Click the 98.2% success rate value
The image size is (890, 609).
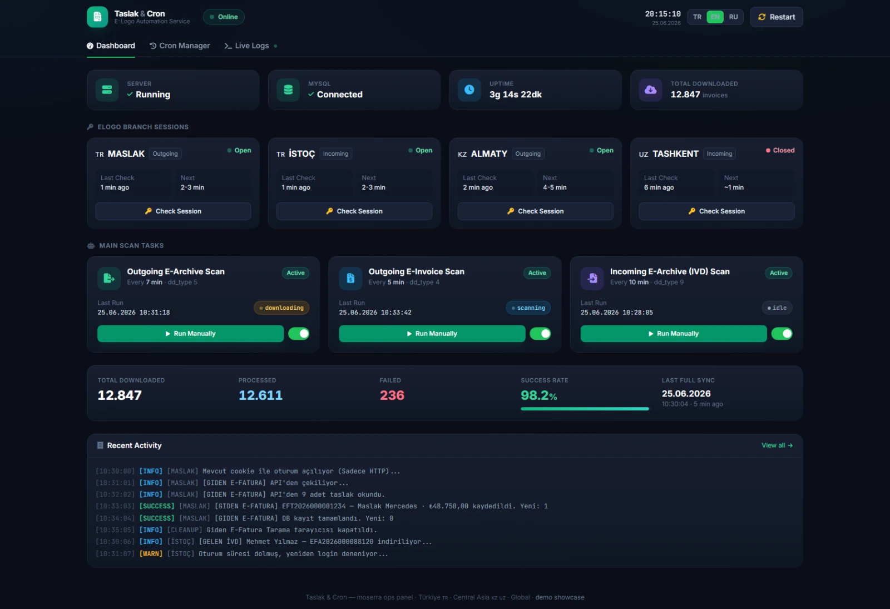(x=538, y=395)
